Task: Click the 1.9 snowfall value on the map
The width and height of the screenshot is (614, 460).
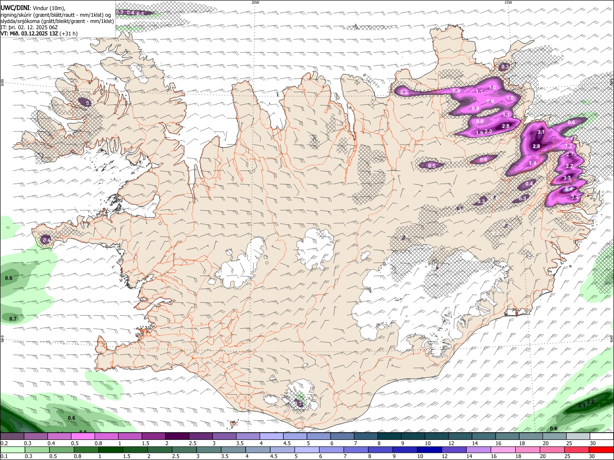Action: [x=479, y=133]
